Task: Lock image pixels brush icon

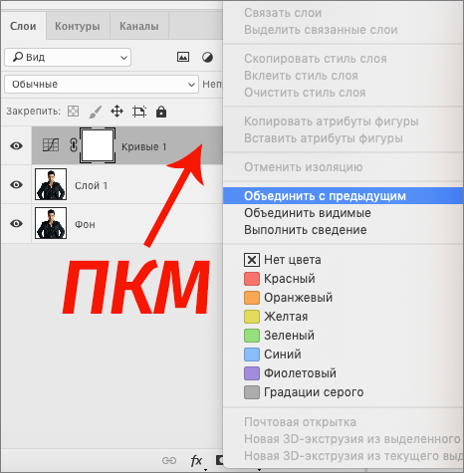Action: point(96,112)
